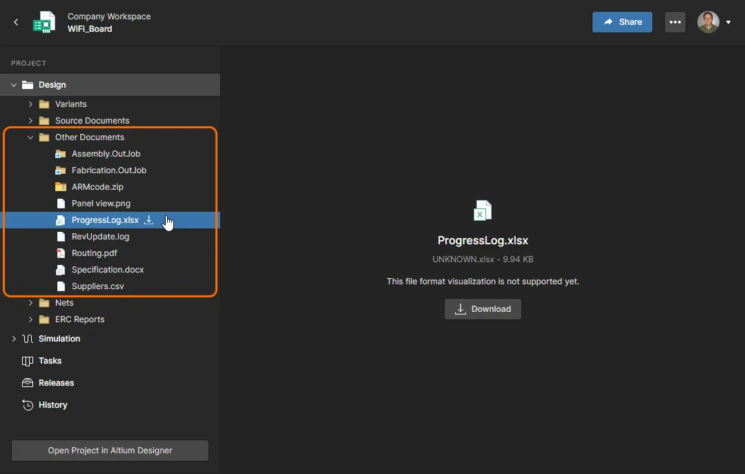Image resolution: width=745 pixels, height=474 pixels.
Task: Select RevUpdate.log in the tree
Action: [x=100, y=237]
